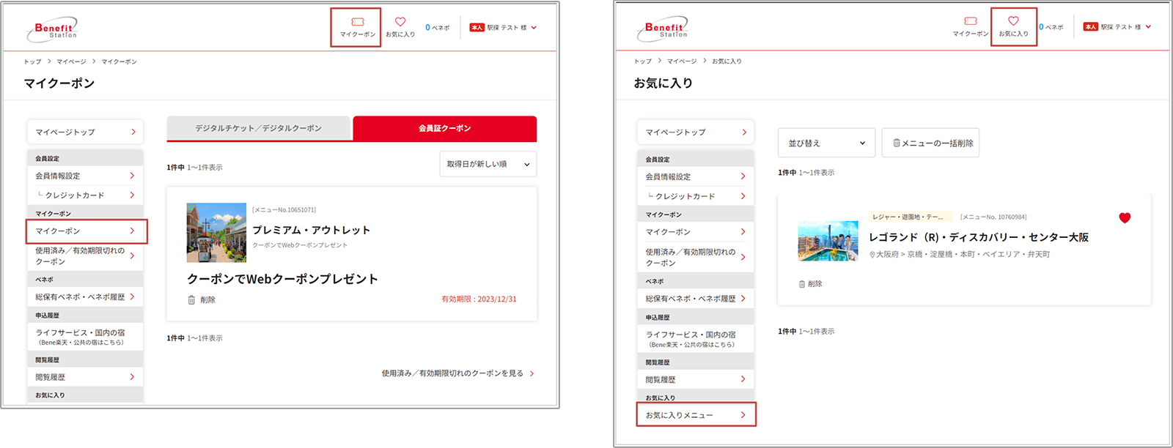Open 会員情報設定 in right window sidebar

pos(696,176)
